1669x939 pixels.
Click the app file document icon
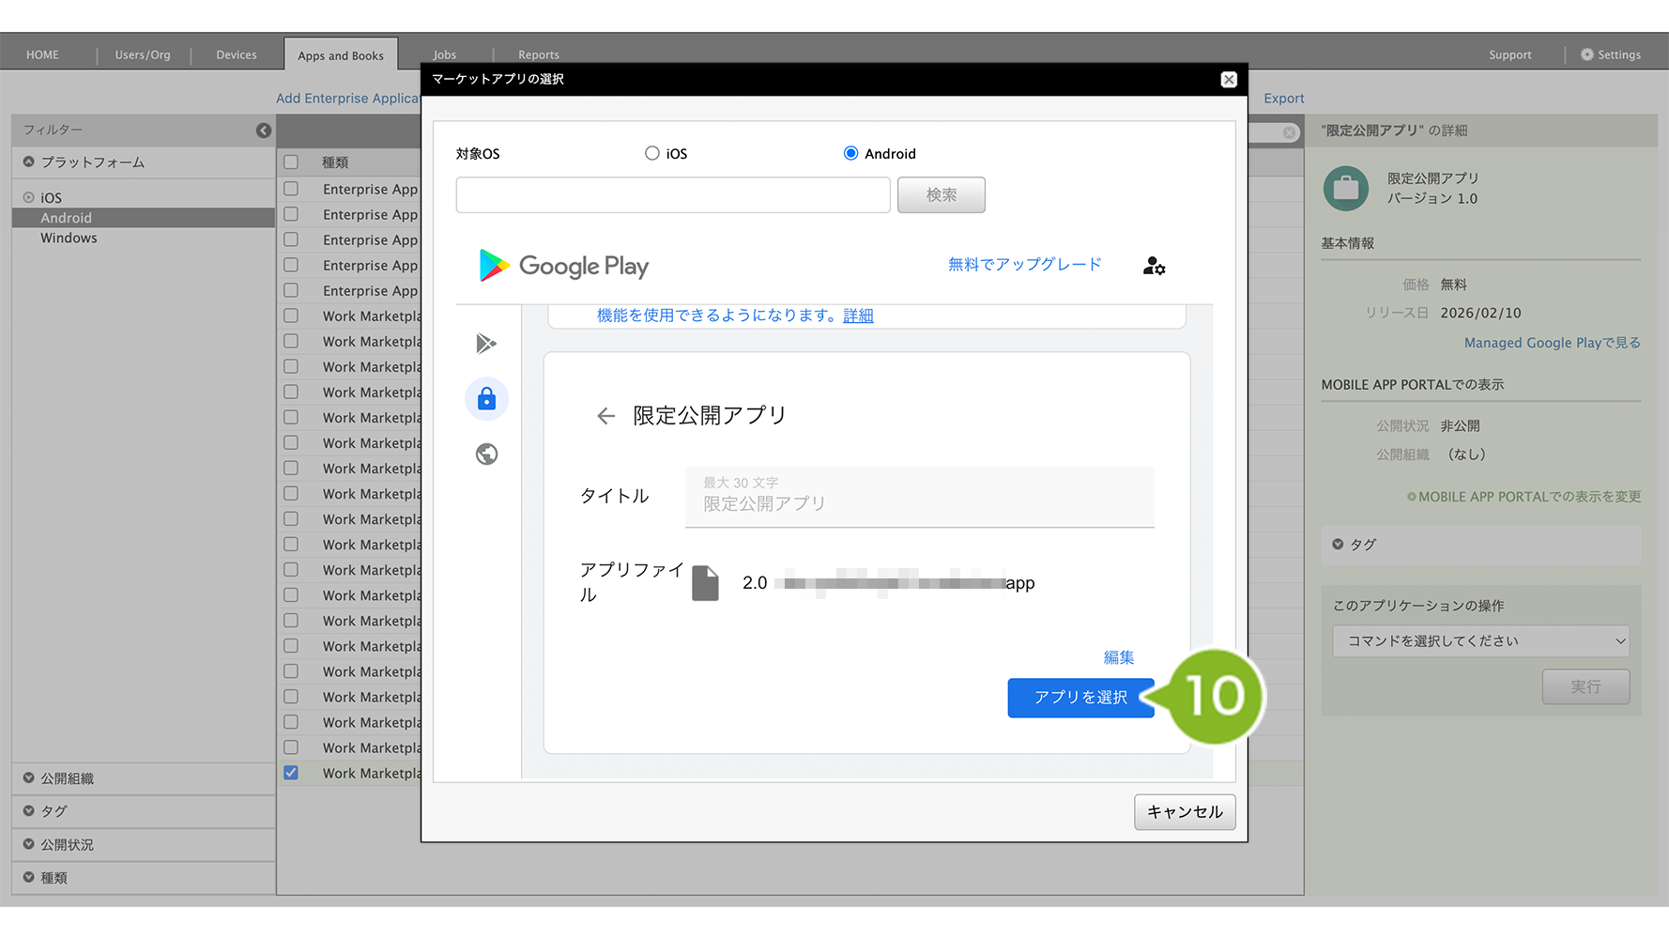705,583
